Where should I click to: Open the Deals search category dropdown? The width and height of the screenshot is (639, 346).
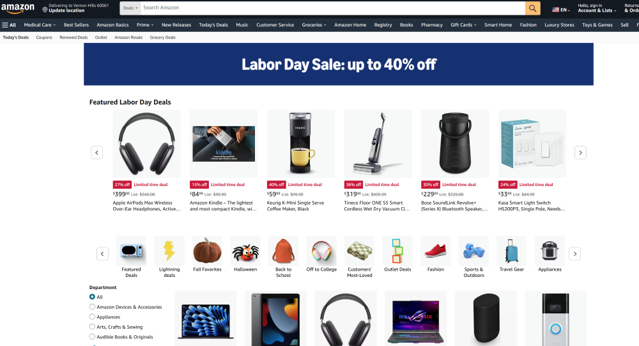coord(130,8)
